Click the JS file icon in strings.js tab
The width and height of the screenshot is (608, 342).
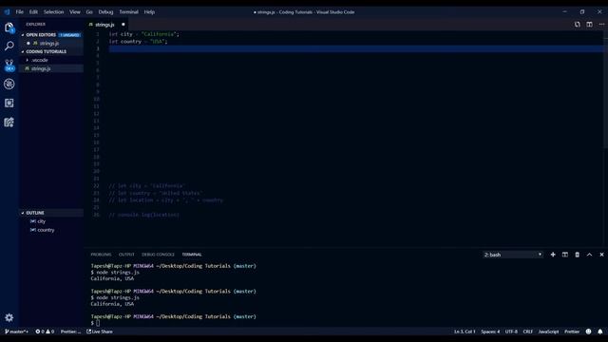(x=91, y=25)
